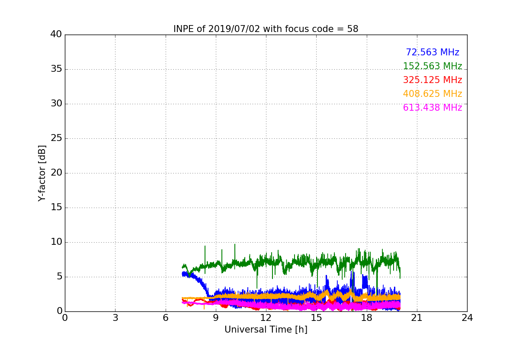Select the red 325.125 MHz legend label
This screenshot has height=346, width=519.
432,80
